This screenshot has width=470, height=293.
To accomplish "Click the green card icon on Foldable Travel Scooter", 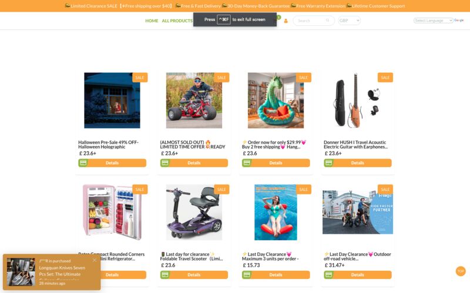I will click(165, 275).
